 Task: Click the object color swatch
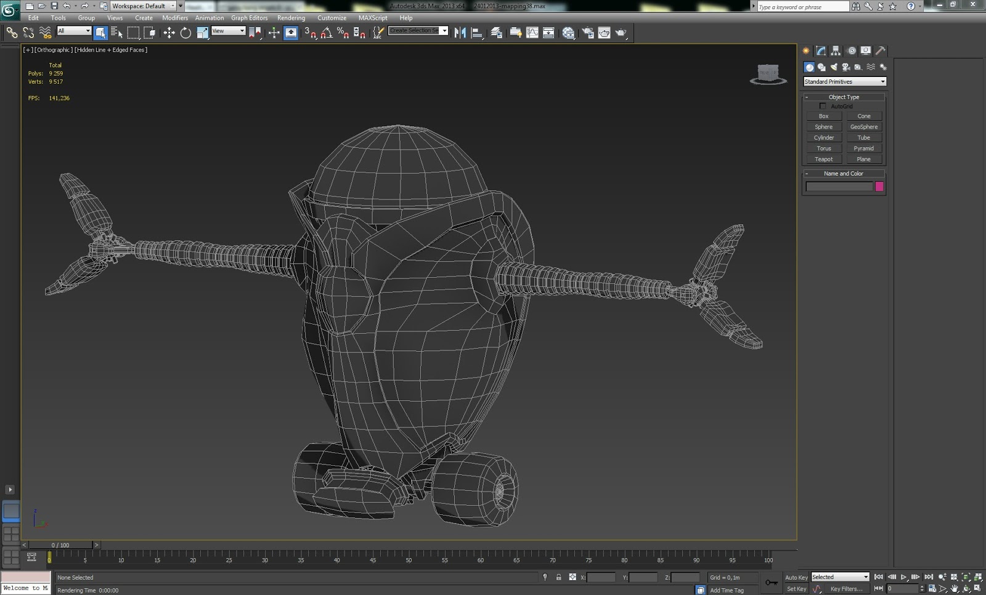[x=879, y=186]
